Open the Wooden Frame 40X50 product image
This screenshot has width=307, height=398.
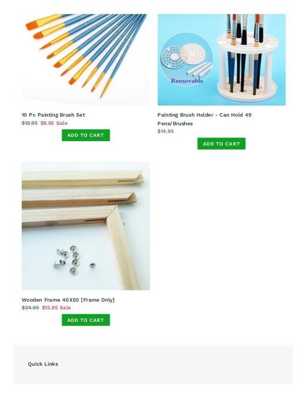click(x=86, y=226)
